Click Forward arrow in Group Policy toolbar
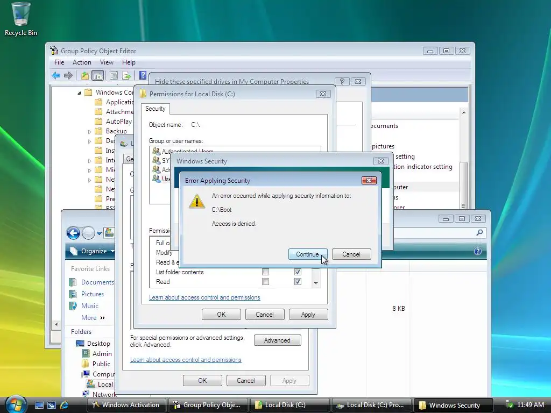Screen dimensions: 551x413 pos(68,75)
